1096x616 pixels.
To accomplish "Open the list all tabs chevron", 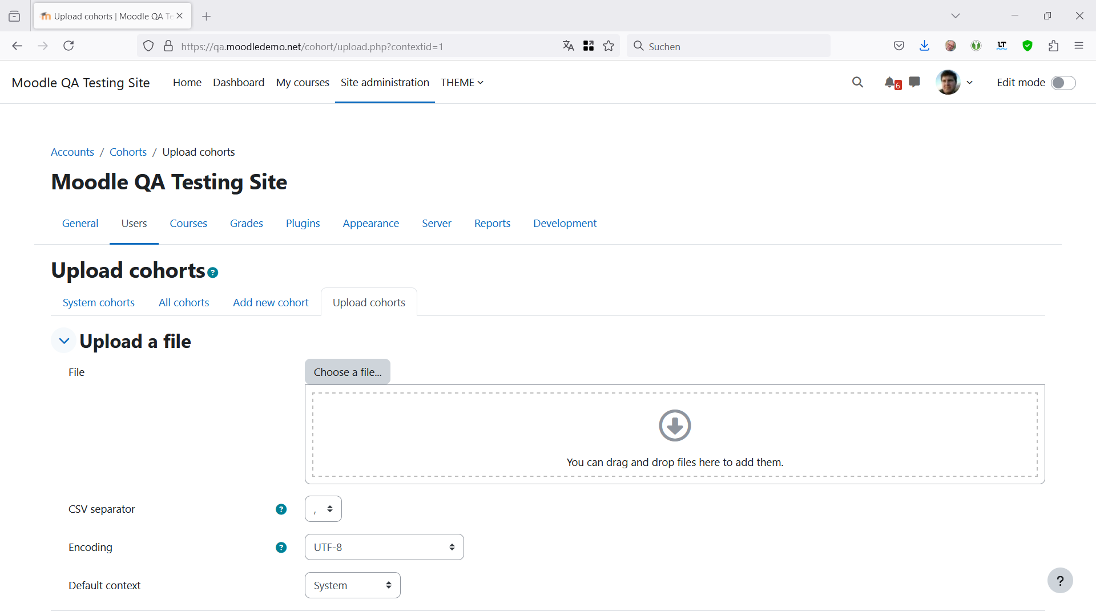I will (956, 16).
